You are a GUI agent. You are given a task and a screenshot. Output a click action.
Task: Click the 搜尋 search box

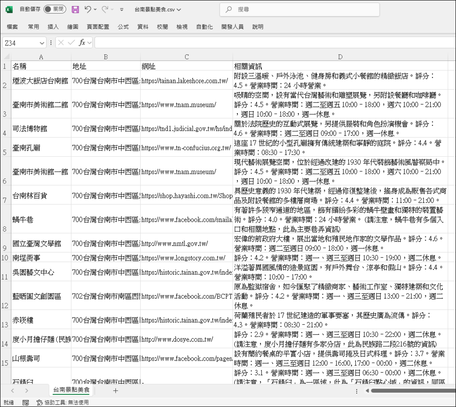pos(300,10)
